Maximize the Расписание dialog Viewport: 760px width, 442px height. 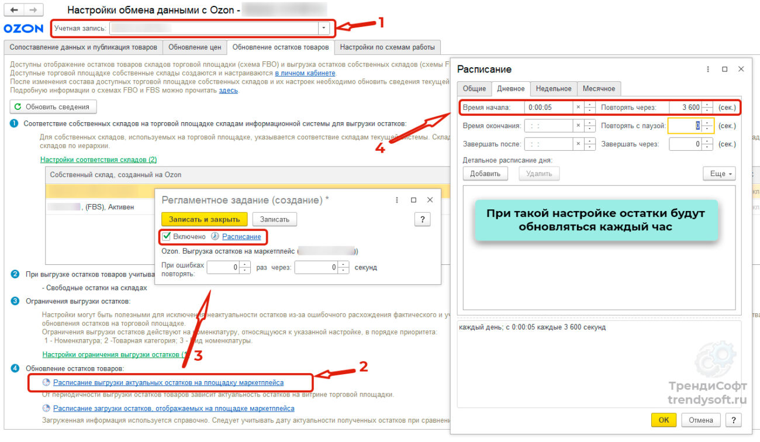click(724, 69)
